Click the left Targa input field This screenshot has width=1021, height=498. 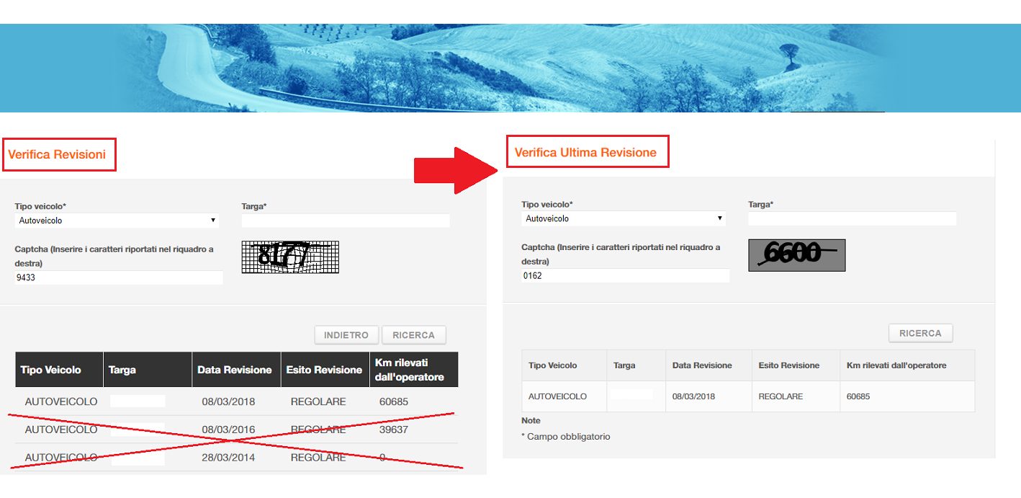(x=346, y=221)
